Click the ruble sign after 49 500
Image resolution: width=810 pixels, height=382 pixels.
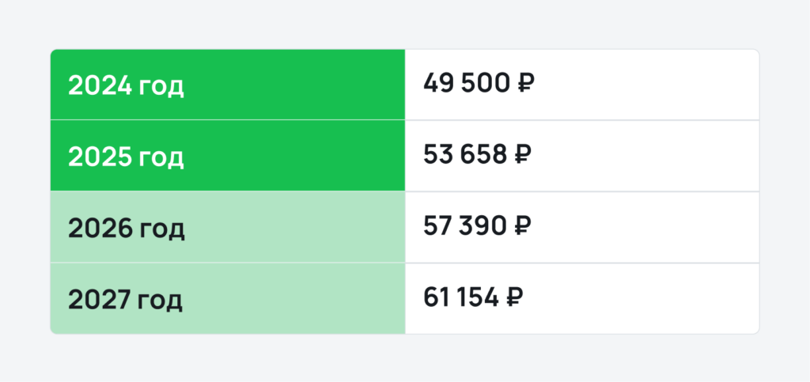click(524, 83)
